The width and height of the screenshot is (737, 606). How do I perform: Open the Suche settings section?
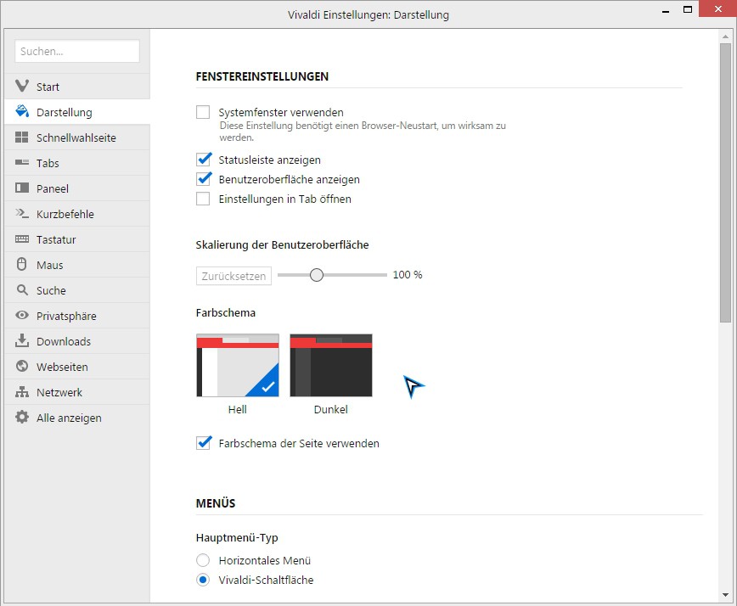click(51, 290)
